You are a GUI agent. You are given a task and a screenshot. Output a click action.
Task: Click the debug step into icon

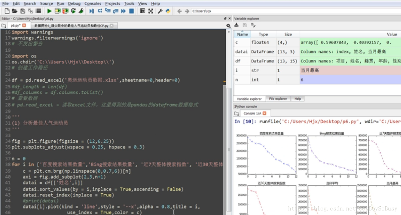(108, 11)
